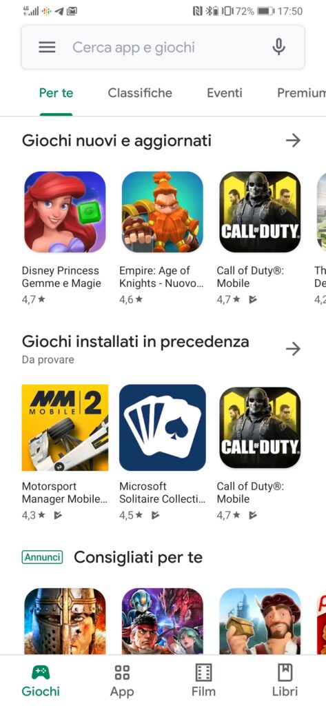
Task: Open Motorsport Manager Mobile 2 icon
Action: (x=65, y=427)
